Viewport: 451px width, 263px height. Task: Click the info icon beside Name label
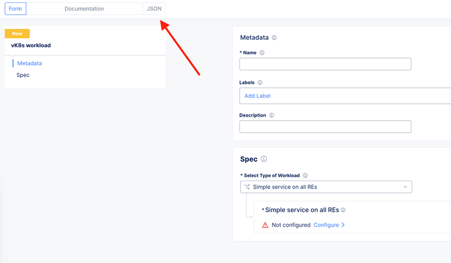[262, 53]
